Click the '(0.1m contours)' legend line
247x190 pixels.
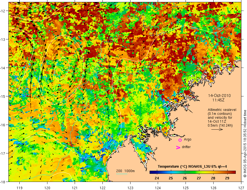(x=220, y=114)
